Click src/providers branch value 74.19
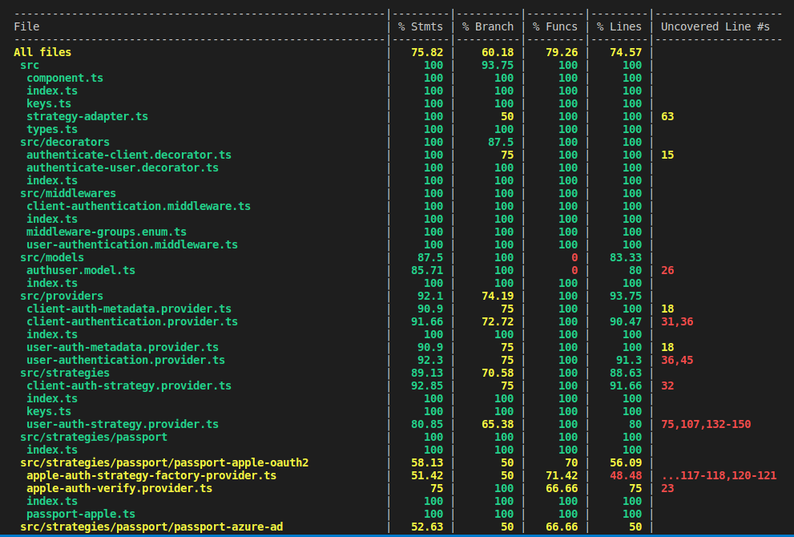 [x=498, y=296]
